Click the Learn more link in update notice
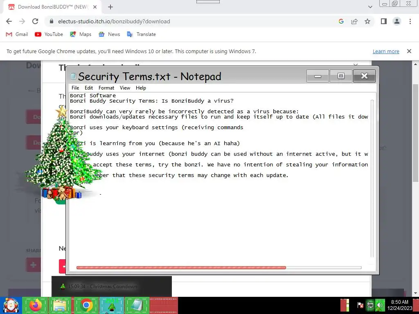 click(x=386, y=51)
